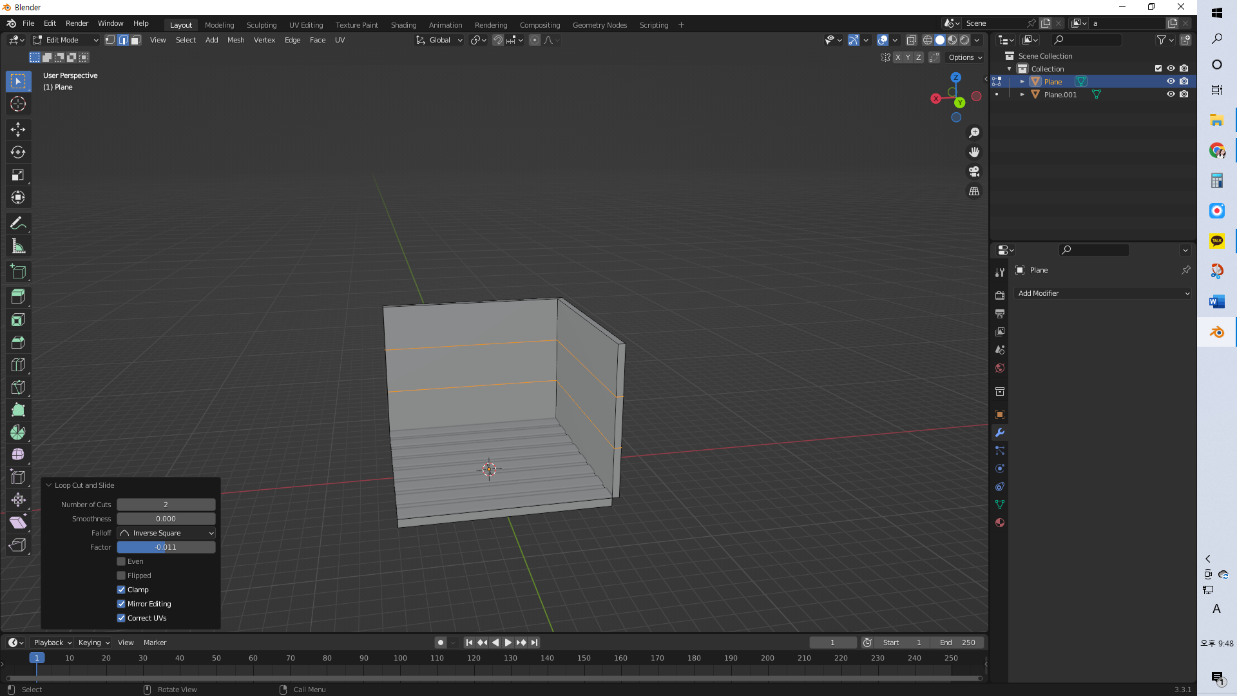This screenshot has width=1237, height=696.
Task: Activate the Loop Cut tool
Action: coord(18,365)
